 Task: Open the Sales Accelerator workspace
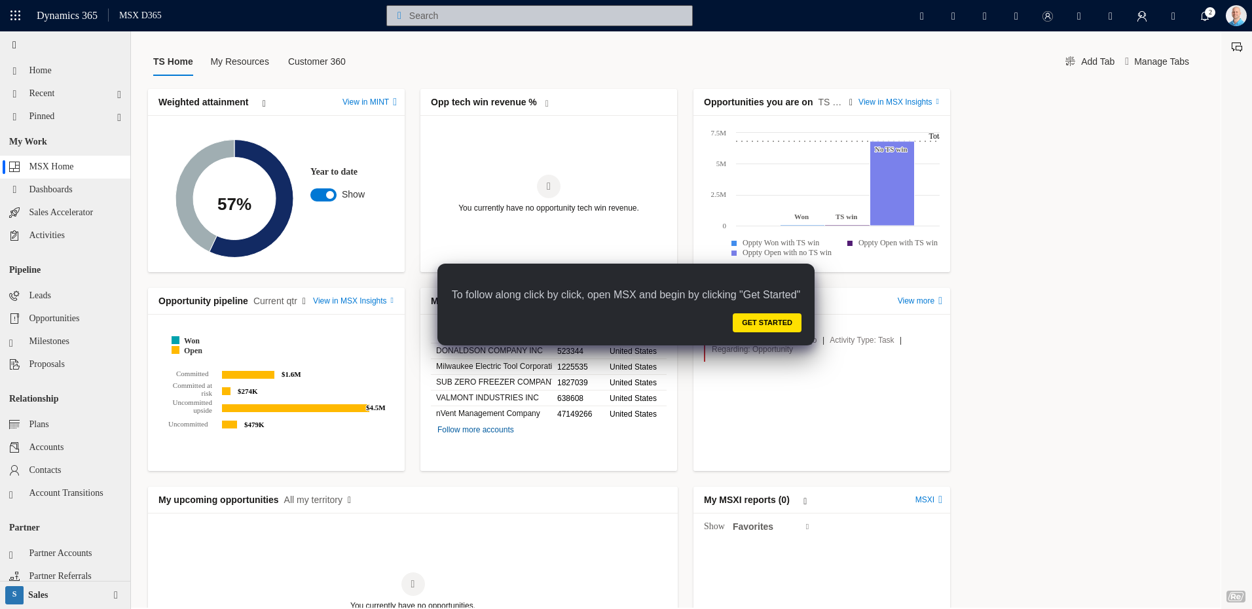[60, 212]
